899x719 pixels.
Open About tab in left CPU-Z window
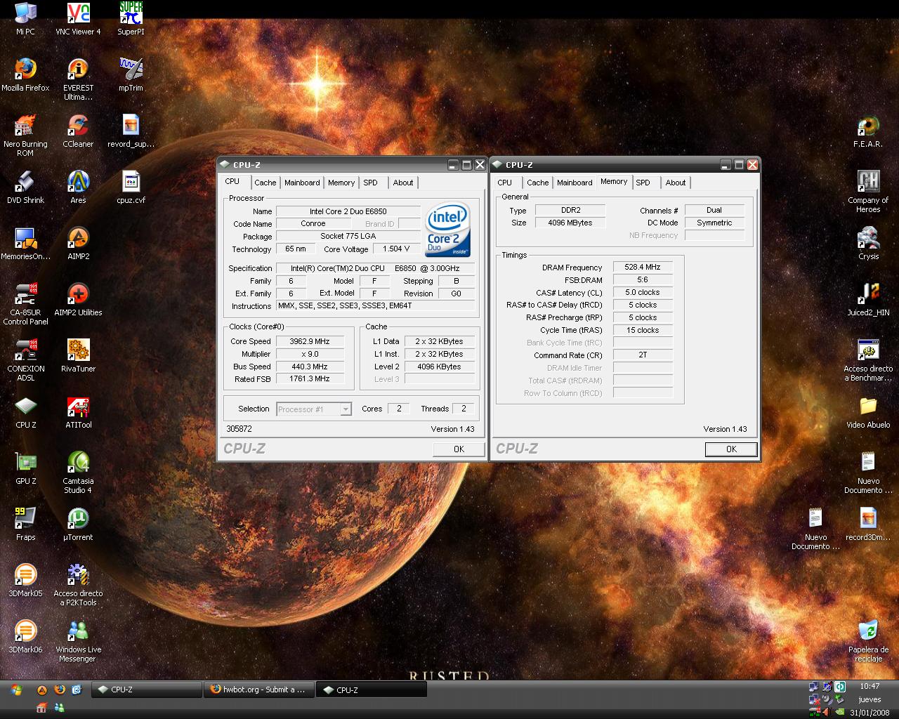(403, 183)
